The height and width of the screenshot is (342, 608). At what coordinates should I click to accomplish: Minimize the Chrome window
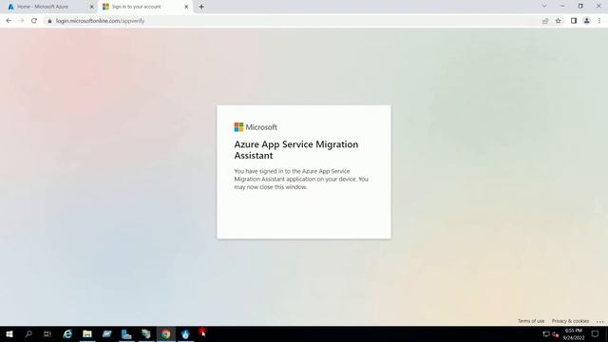click(562, 6)
